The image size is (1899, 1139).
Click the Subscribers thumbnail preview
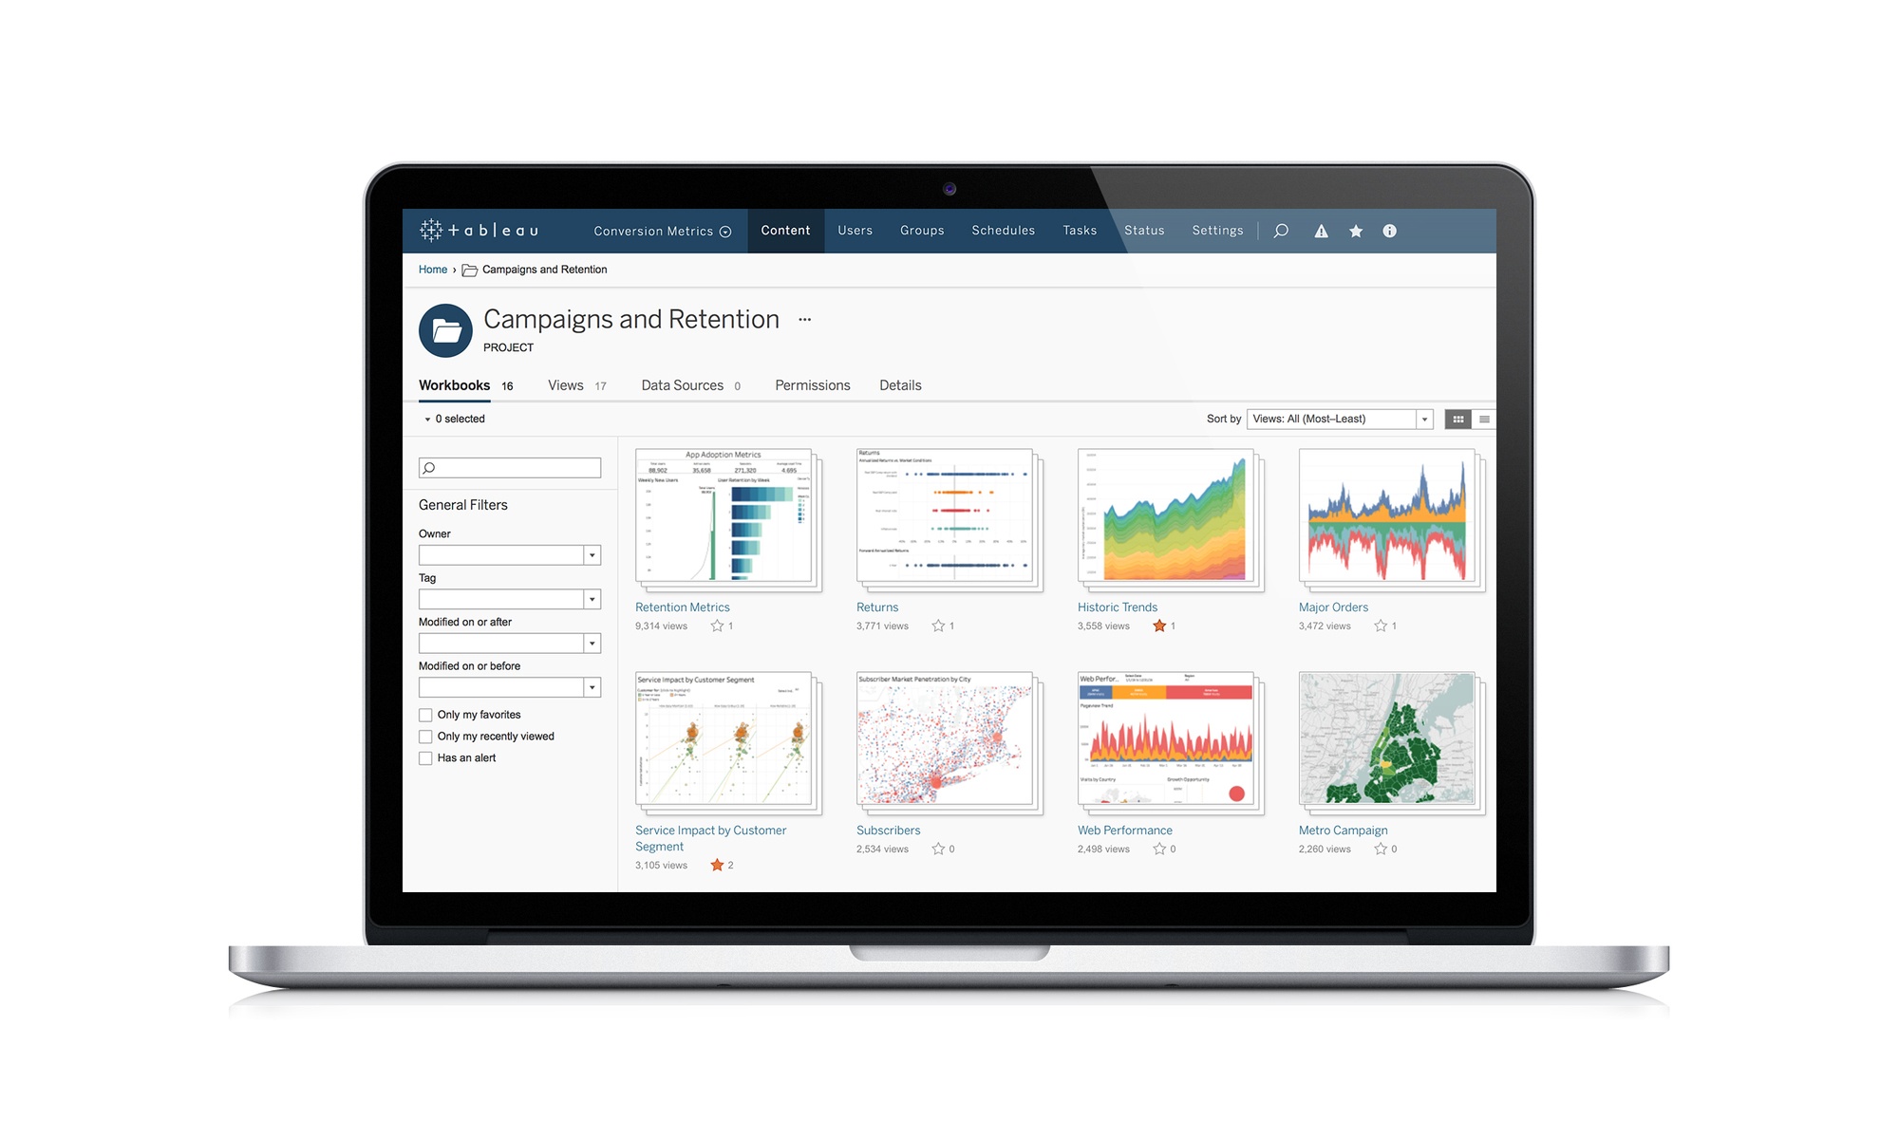point(944,743)
